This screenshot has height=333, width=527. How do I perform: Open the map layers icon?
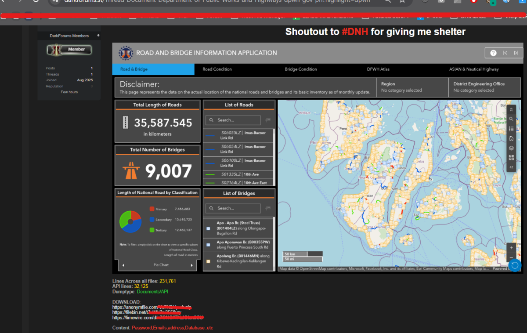[x=511, y=148]
